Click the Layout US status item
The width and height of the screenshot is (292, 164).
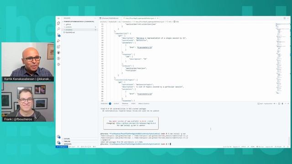pos(269,147)
